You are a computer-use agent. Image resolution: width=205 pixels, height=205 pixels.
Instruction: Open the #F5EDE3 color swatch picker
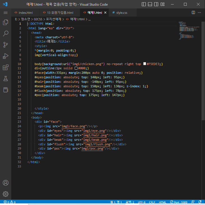145,64
